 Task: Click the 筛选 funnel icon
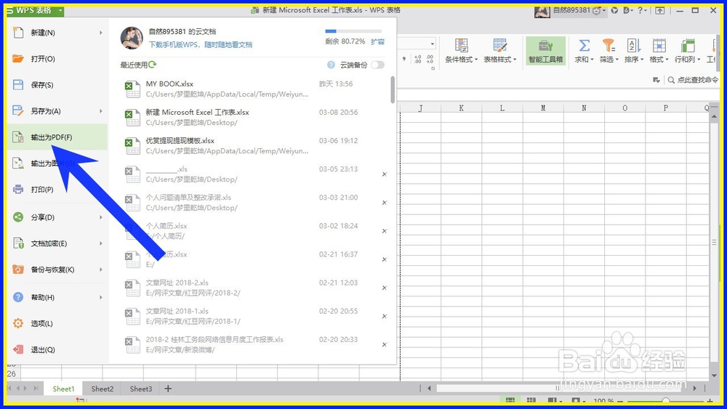point(608,45)
